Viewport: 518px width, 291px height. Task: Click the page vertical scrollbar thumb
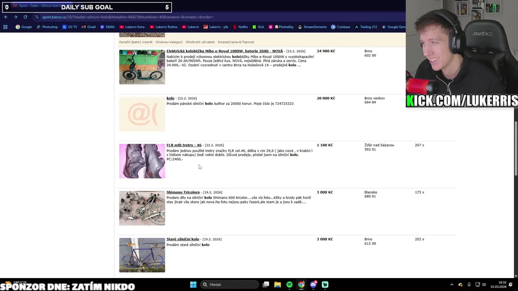(516, 148)
